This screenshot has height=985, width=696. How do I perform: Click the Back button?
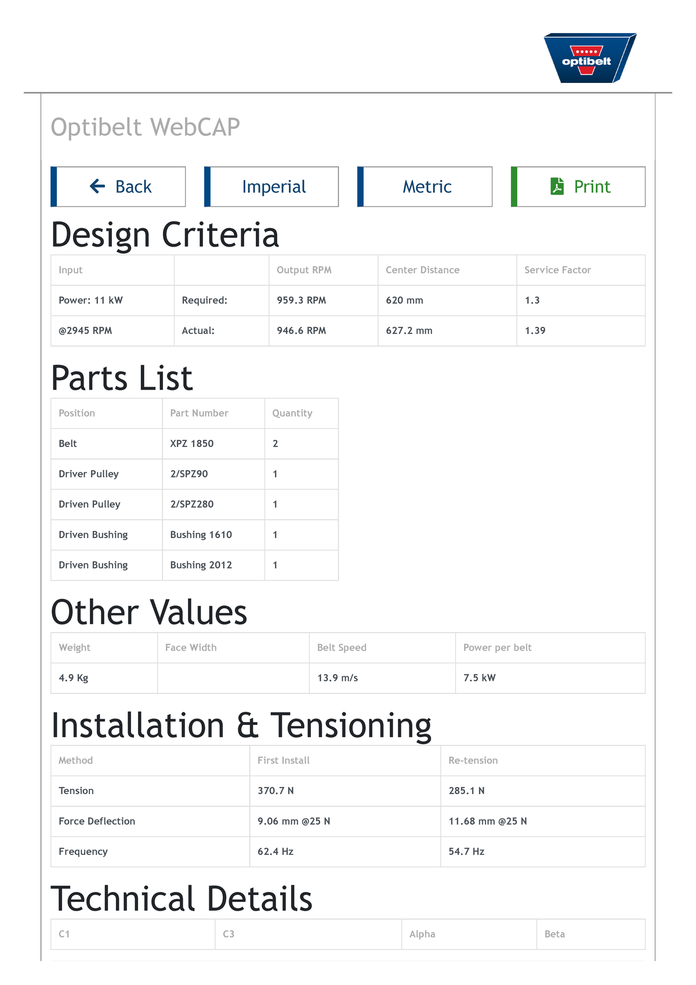click(118, 187)
